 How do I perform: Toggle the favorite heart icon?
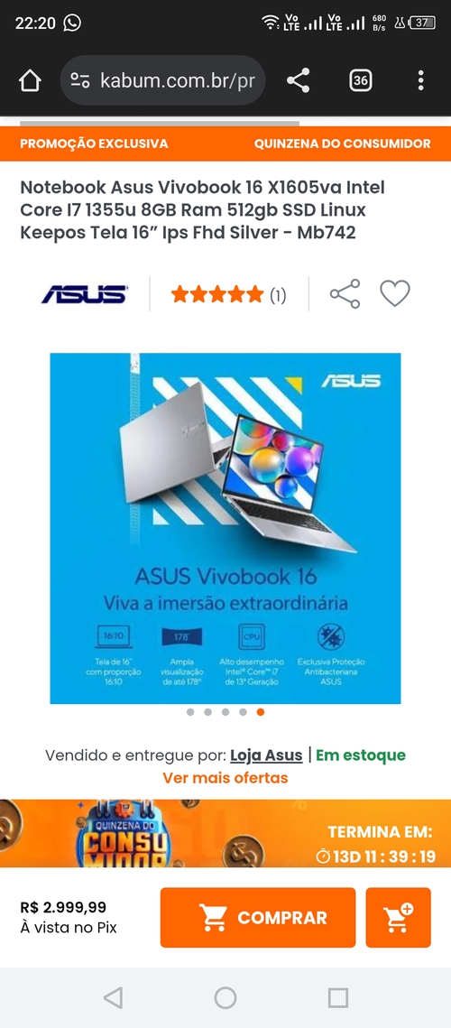pyautogui.click(x=395, y=293)
